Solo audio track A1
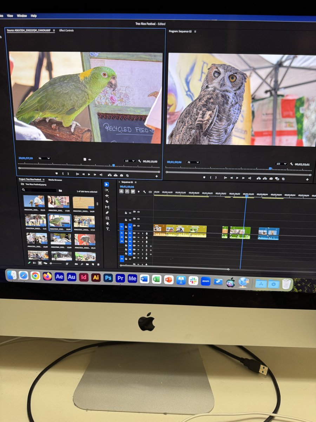316x422 pixels. coord(143,233)
